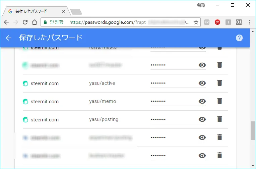Open the Chrome three-dot menu

tap(250, 22)
